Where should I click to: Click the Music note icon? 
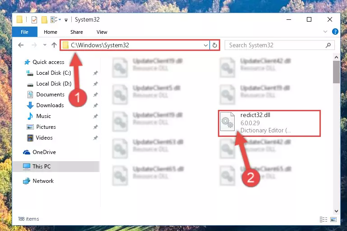click(30, 116)
